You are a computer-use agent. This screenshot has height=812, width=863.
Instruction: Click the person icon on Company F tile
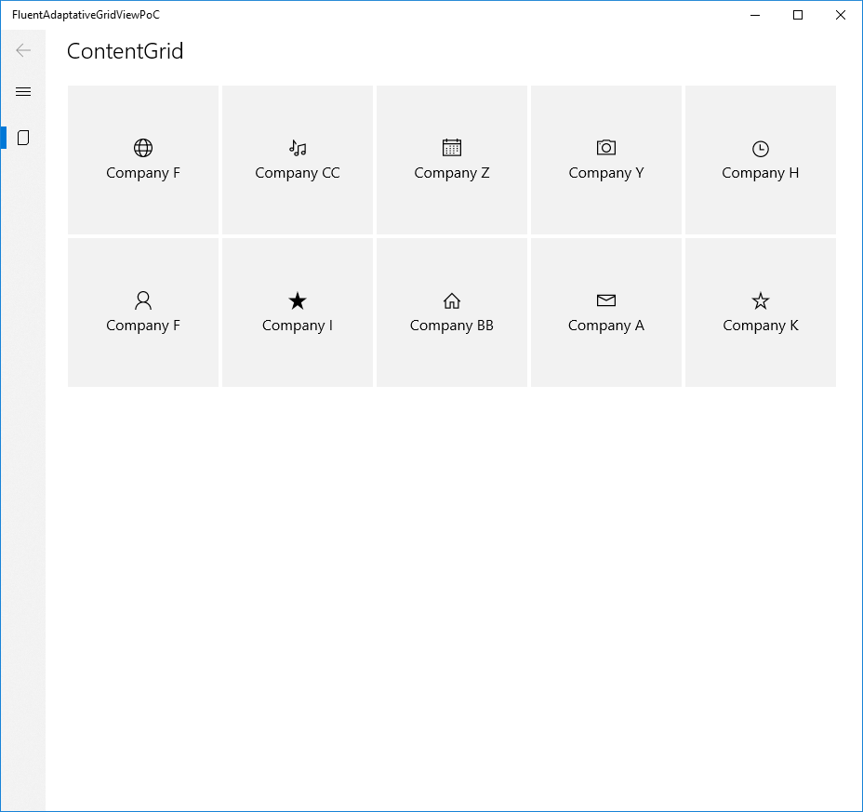[142, 300]
